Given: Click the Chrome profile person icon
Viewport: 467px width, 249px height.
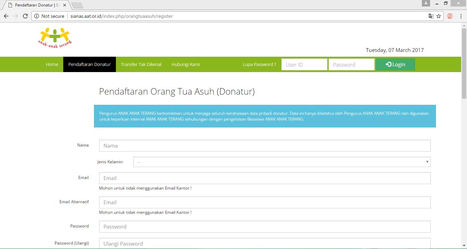Looking at the screenshot, I should point(426,3).
